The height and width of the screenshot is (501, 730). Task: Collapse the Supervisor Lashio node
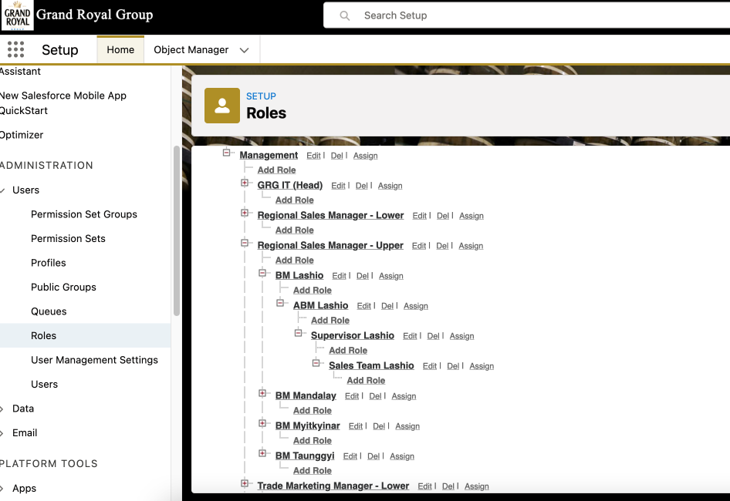(x=298, y=333)
